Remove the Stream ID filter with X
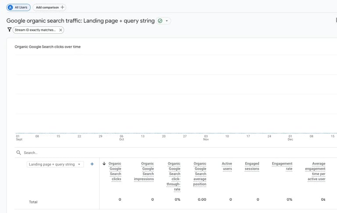The width and height of the screenshot is (337, 213). 61,30
